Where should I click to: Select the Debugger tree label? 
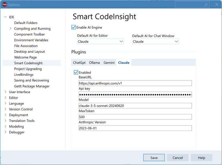(x=17, y=132)
